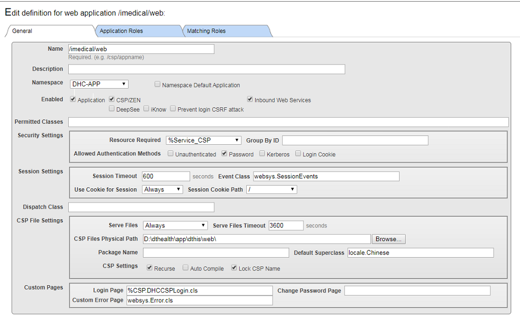This screenshot has height=321, width=520.
Task: Open the Use Cookie for Session dropdown
Action: [x=162, y=189]
